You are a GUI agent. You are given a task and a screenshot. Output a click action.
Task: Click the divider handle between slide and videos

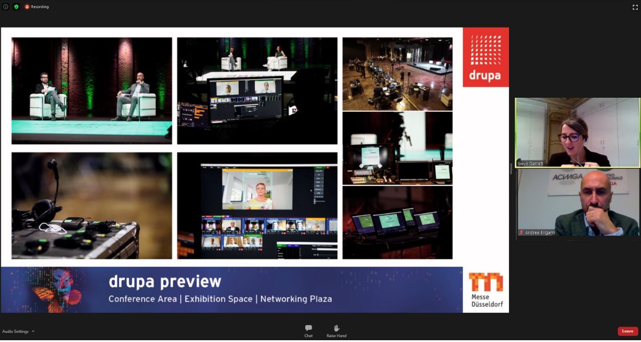pyautogui.click(x=511, y=168)
